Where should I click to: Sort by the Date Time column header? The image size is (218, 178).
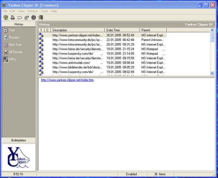122,30
